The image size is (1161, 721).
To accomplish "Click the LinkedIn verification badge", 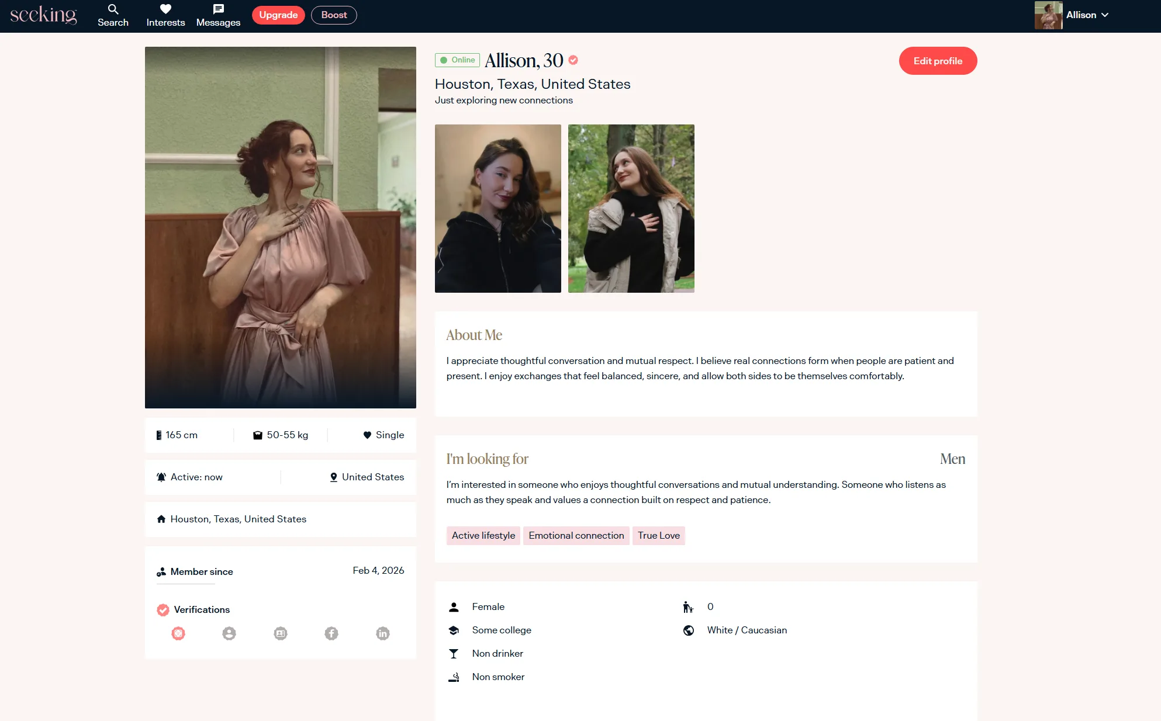I will pos(383,633).
